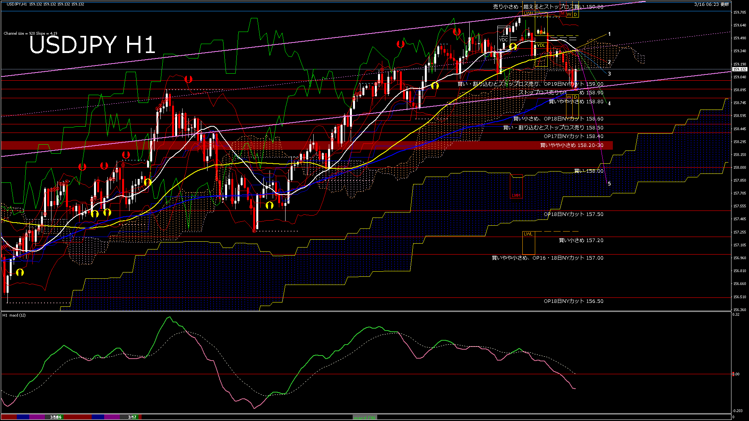Click the OP18日NYカット 157.50 label
The image size is (749, 421).
[573, 214]
